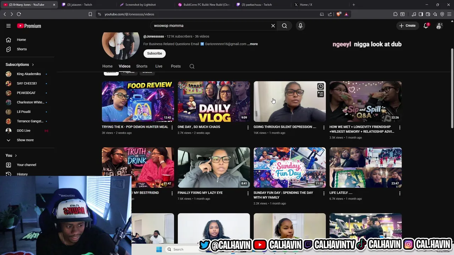Click the page vertical scrollbar

pos(452,89)
